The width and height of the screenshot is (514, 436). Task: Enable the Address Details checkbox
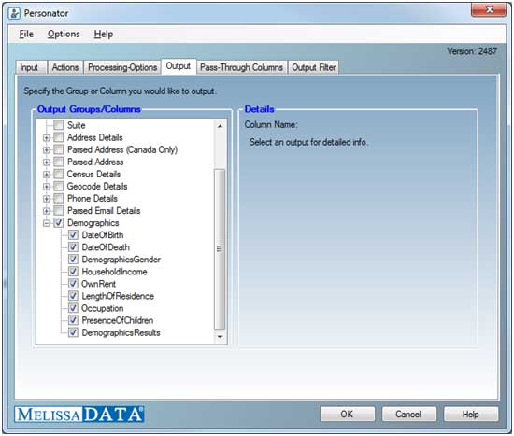click(x=58, y=137)
